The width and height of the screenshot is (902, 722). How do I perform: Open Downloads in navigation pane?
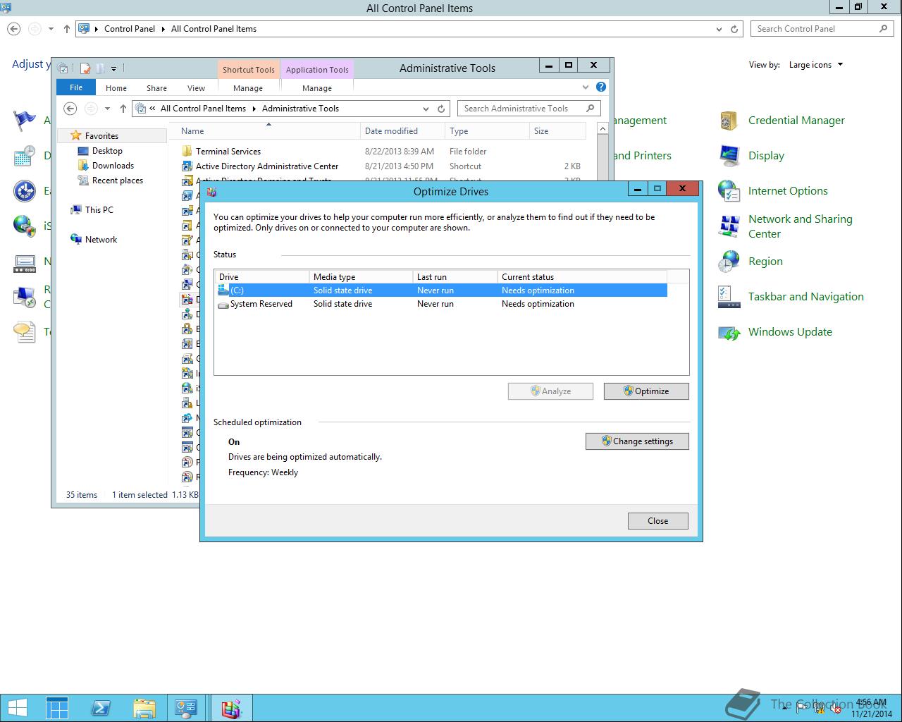click(x=113, y=166)
